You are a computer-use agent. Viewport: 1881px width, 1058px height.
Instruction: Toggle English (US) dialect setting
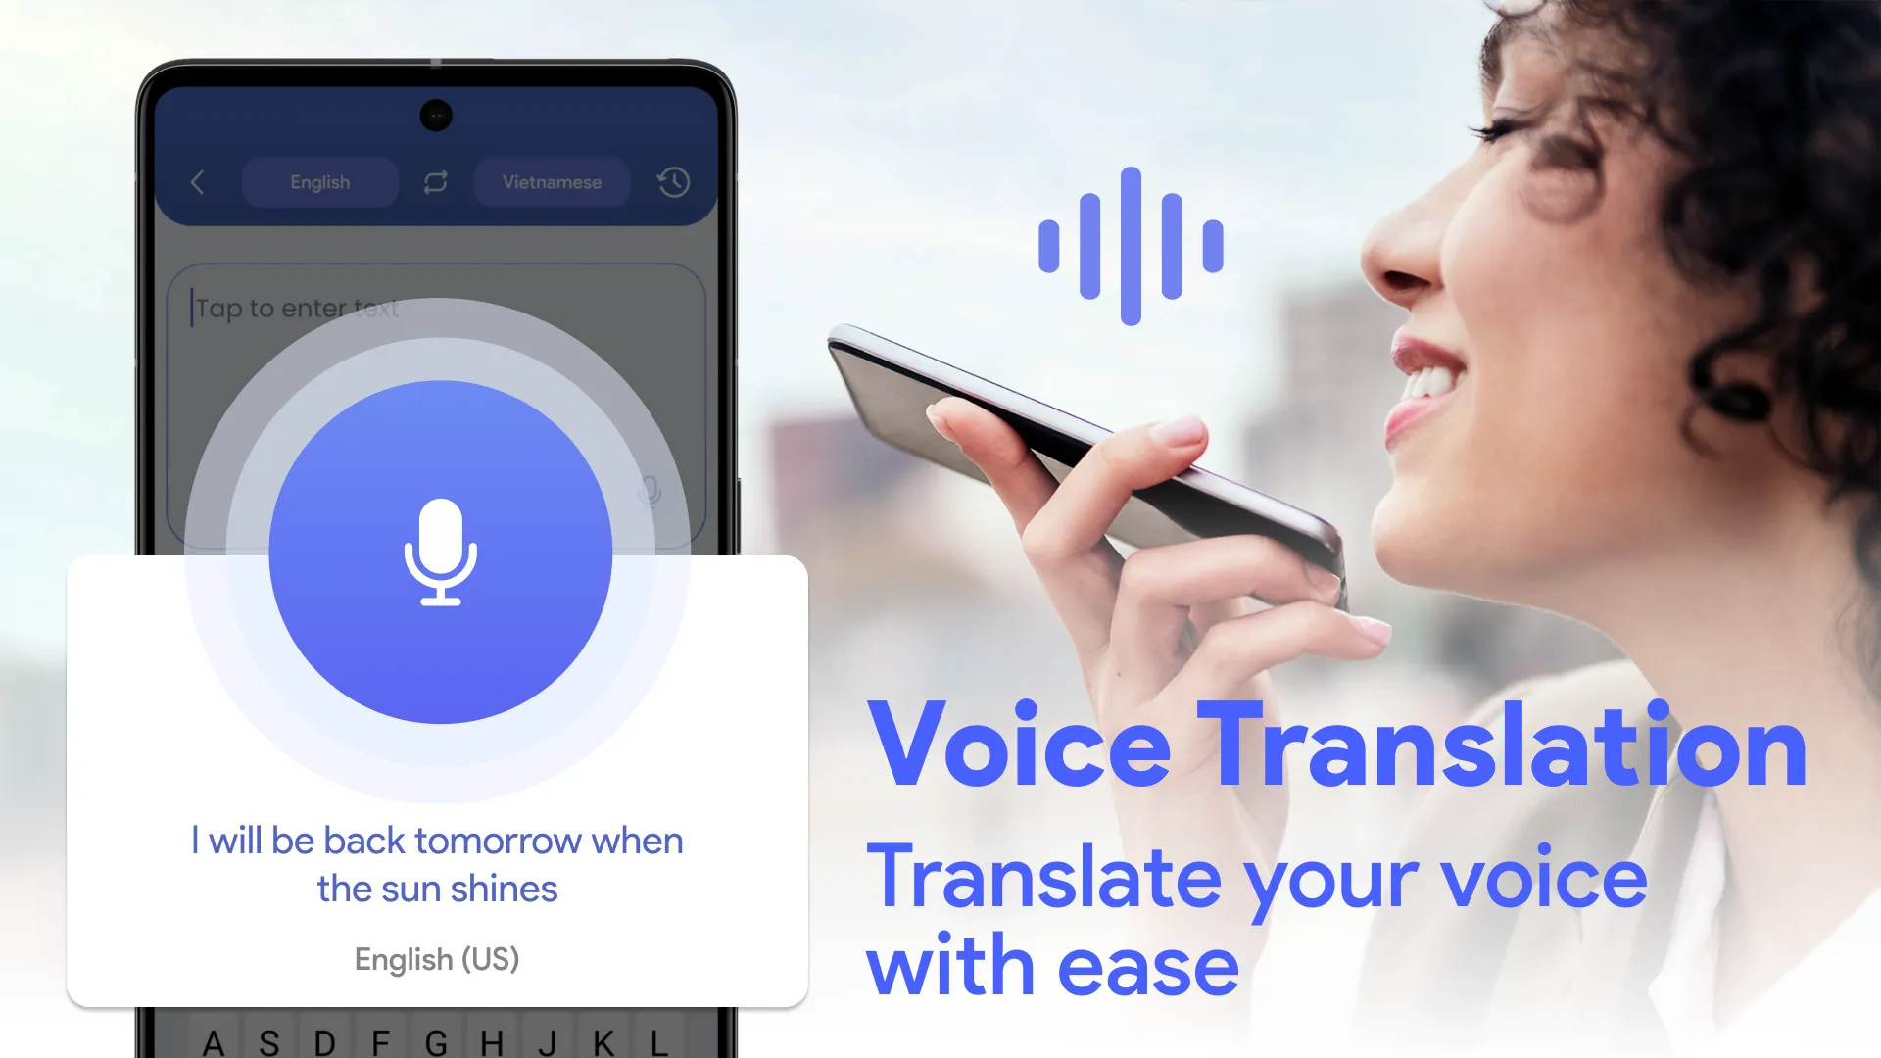click(437, 958)
